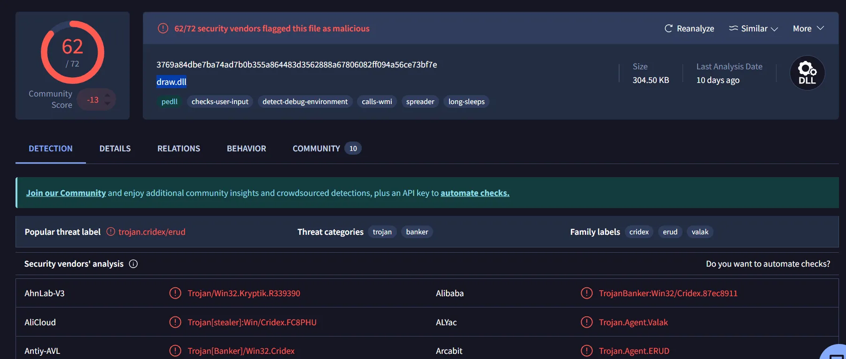
Task: Click the 62/72 security vendors flagged message
Action: tap(272, 29)
